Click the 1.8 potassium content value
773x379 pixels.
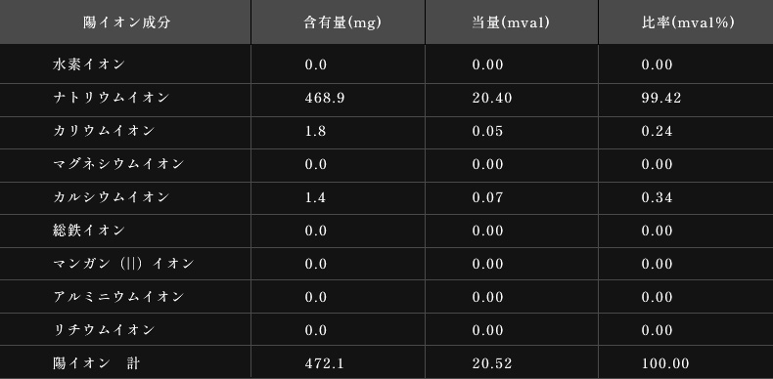[x=315, y=132]
